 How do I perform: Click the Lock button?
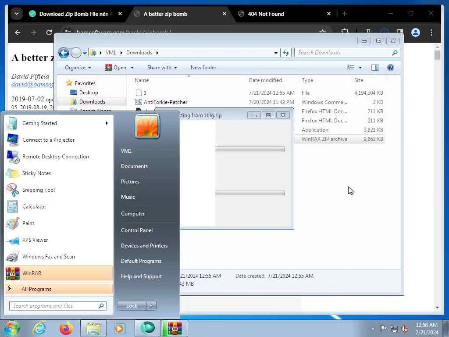coord(132,306)
